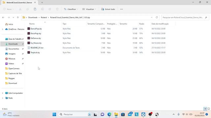Sort by Tamanho Compactado column header

pyautogui.click(x=96, y=24)
